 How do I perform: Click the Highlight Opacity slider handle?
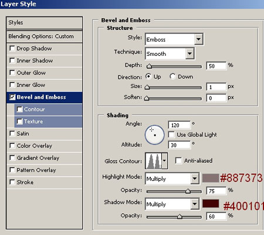coord(188,191)
